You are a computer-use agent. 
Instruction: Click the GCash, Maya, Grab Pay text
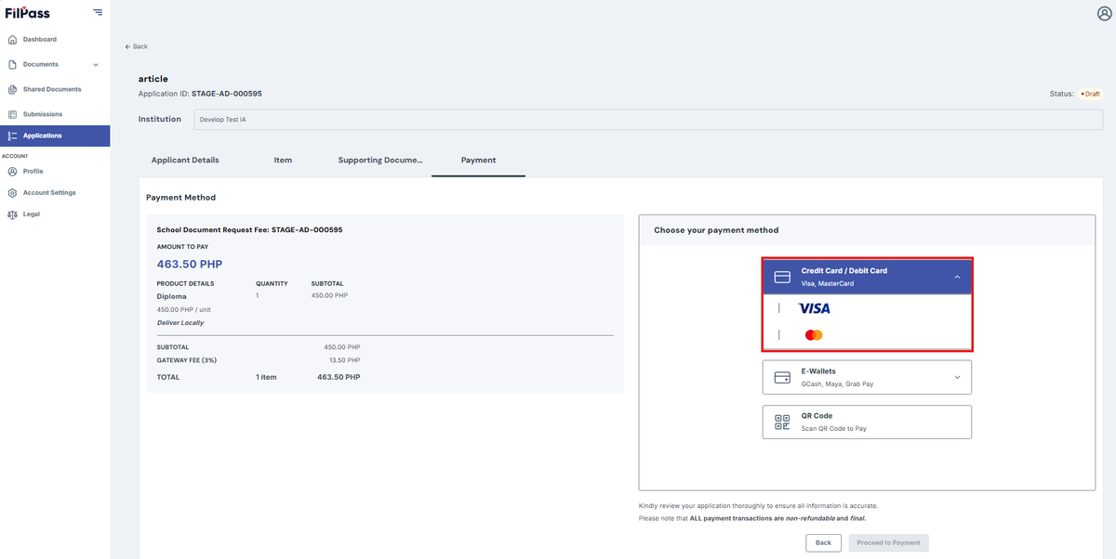(x=837, y=383)
